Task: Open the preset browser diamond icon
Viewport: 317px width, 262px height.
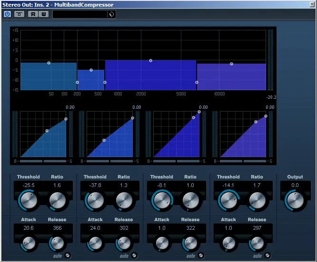Action: [x=112, y=14]
